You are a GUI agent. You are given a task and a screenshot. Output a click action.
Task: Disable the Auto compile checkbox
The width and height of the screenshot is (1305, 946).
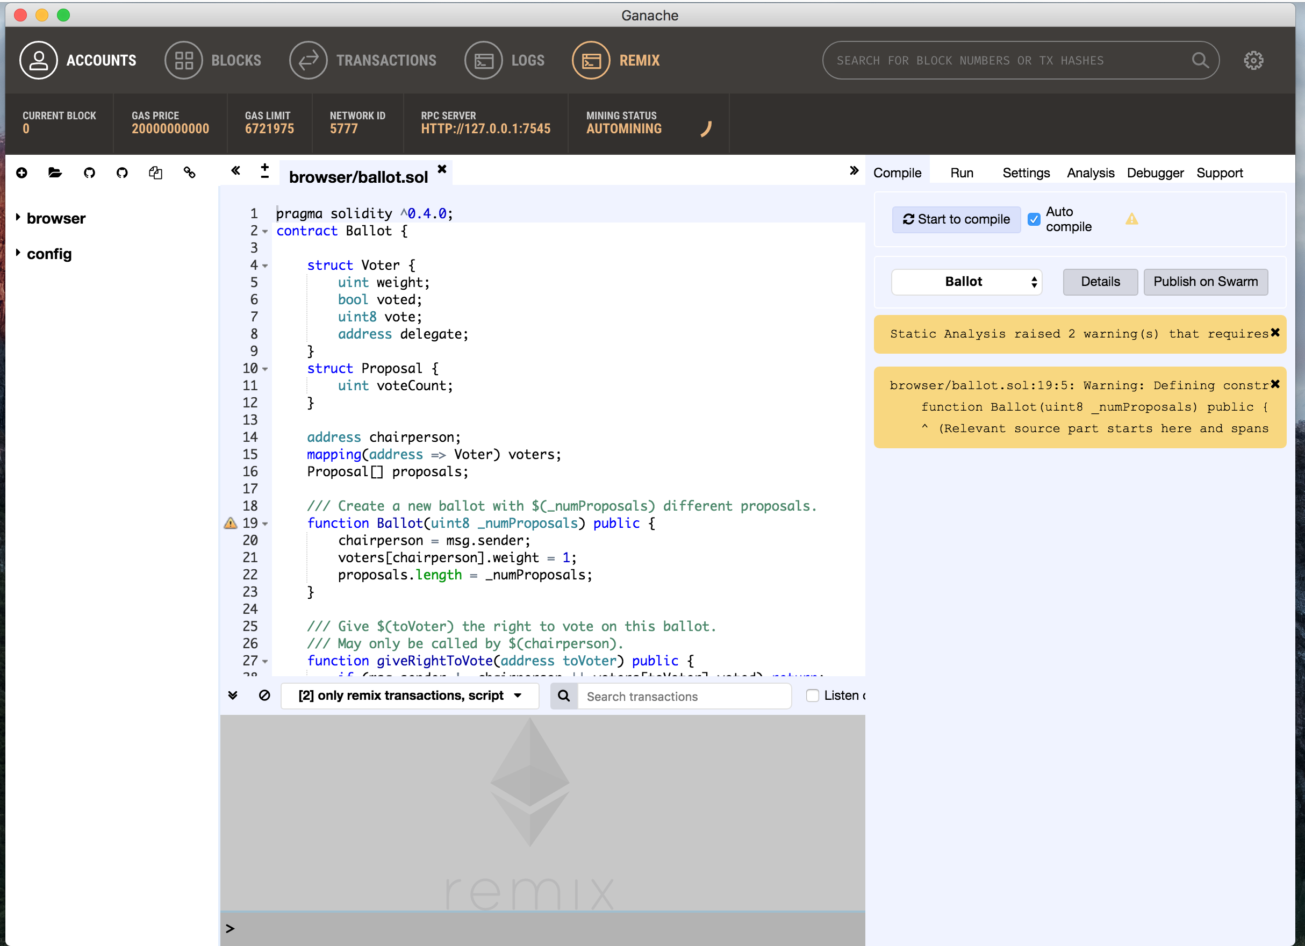pos(1034,219)
